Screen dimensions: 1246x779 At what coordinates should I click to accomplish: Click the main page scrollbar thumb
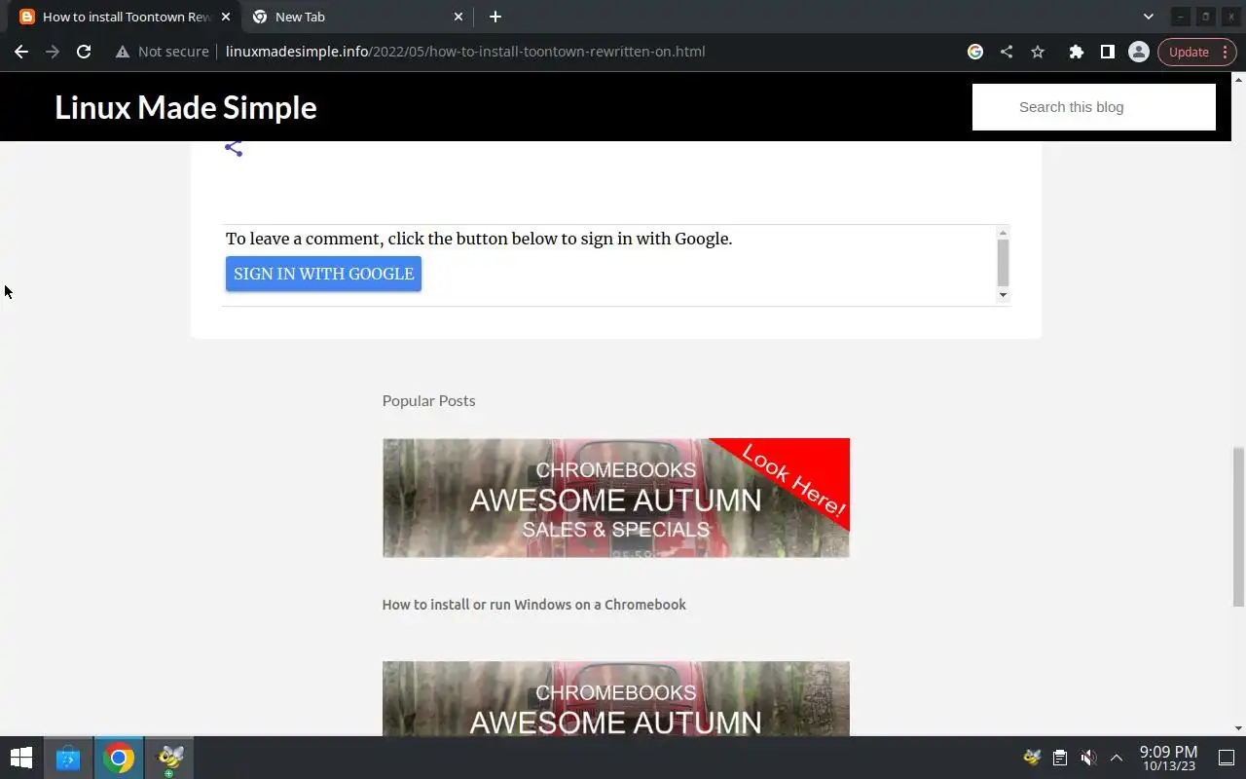pos(1238,527)
